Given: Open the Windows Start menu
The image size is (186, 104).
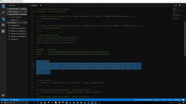Looking at the screenshot, I should (x=2, y=103).
